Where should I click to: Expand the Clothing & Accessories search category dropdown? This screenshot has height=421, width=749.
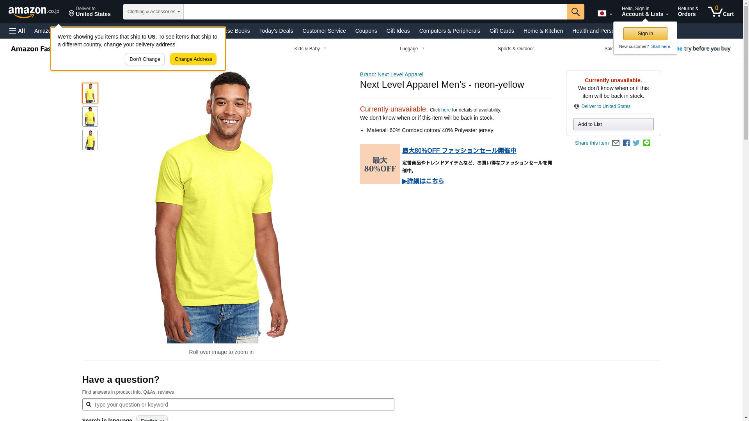tap(153, 12)
